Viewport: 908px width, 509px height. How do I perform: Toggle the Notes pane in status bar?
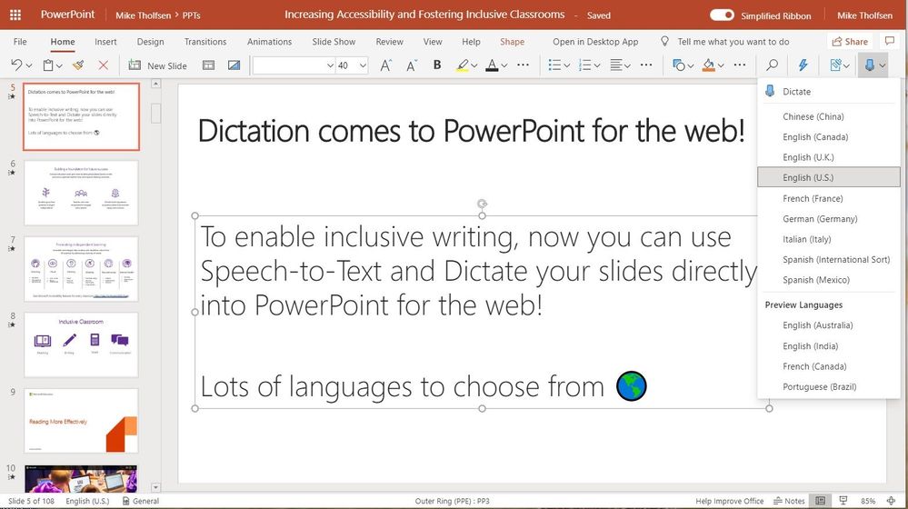[789, 501]
